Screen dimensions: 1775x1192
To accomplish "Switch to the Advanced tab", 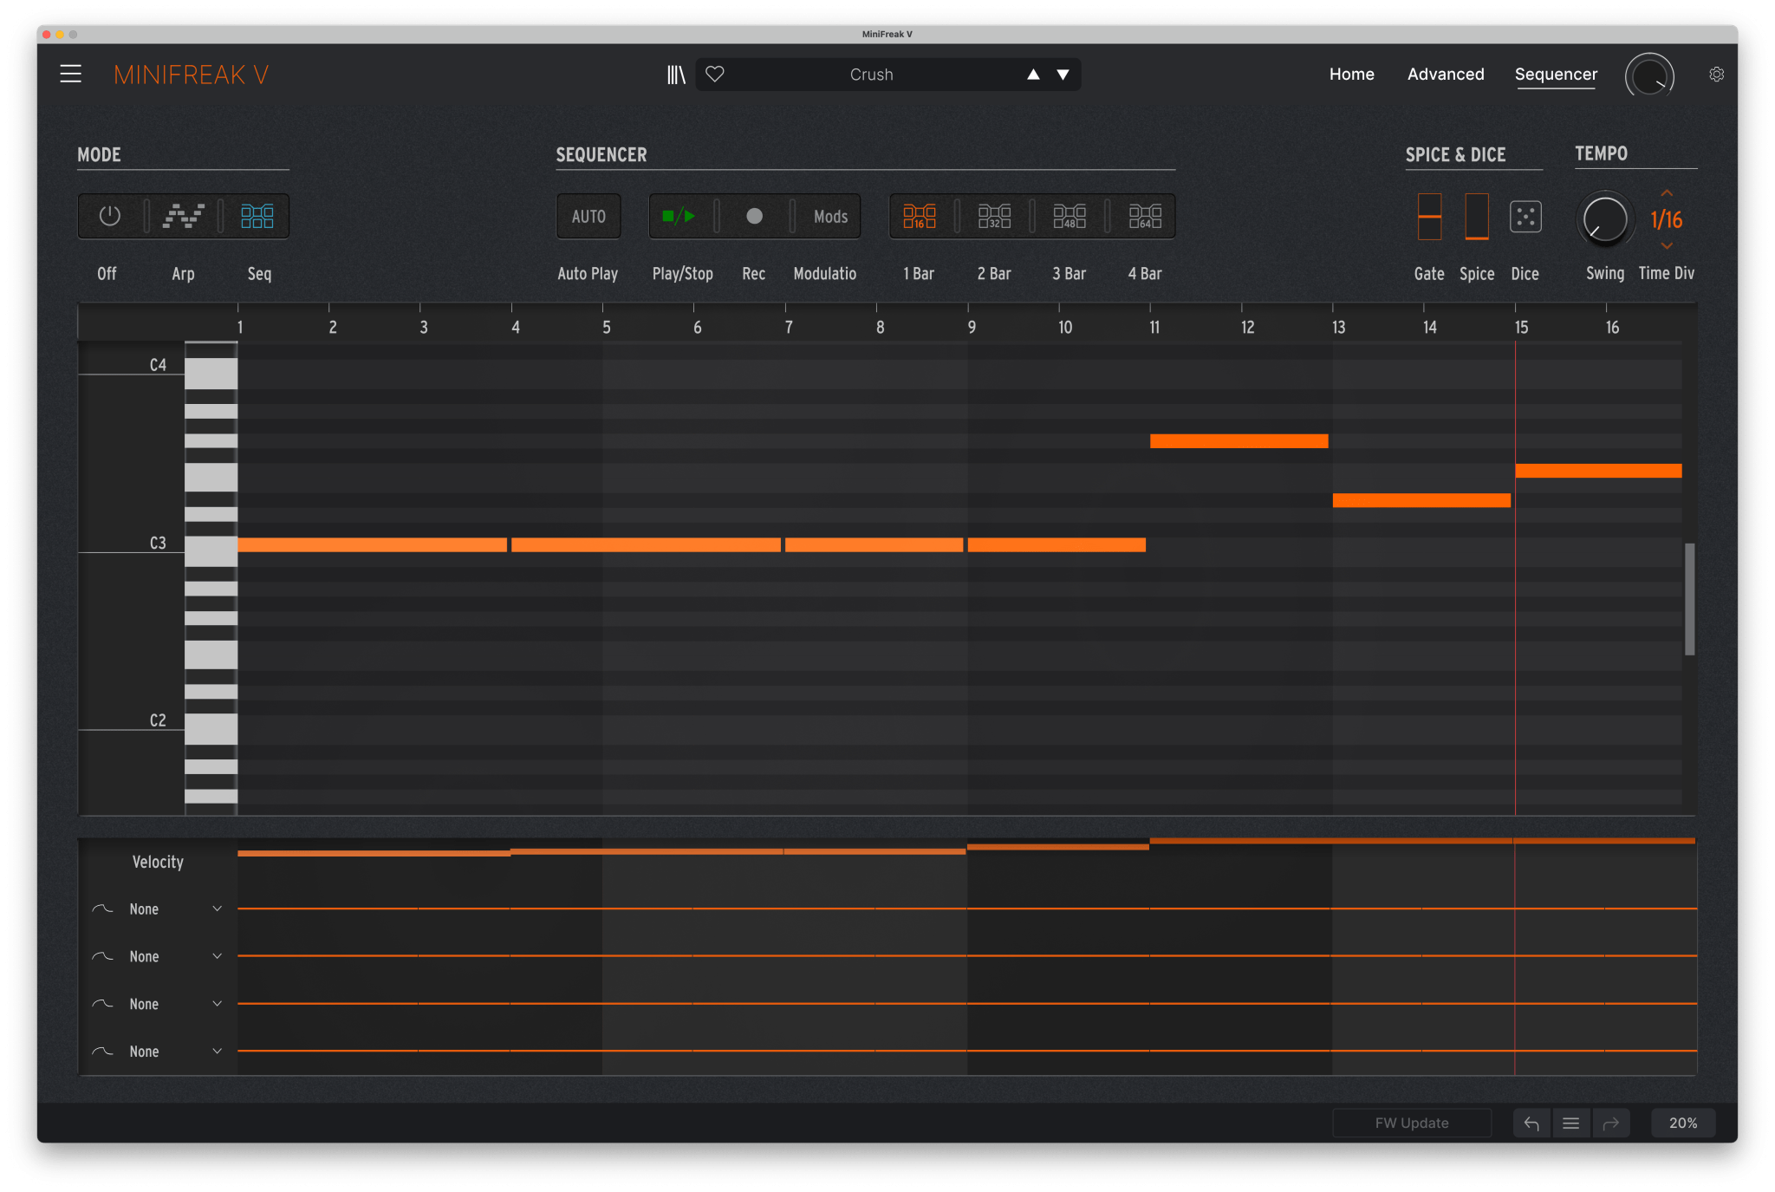I will (x=1445, y=75).
